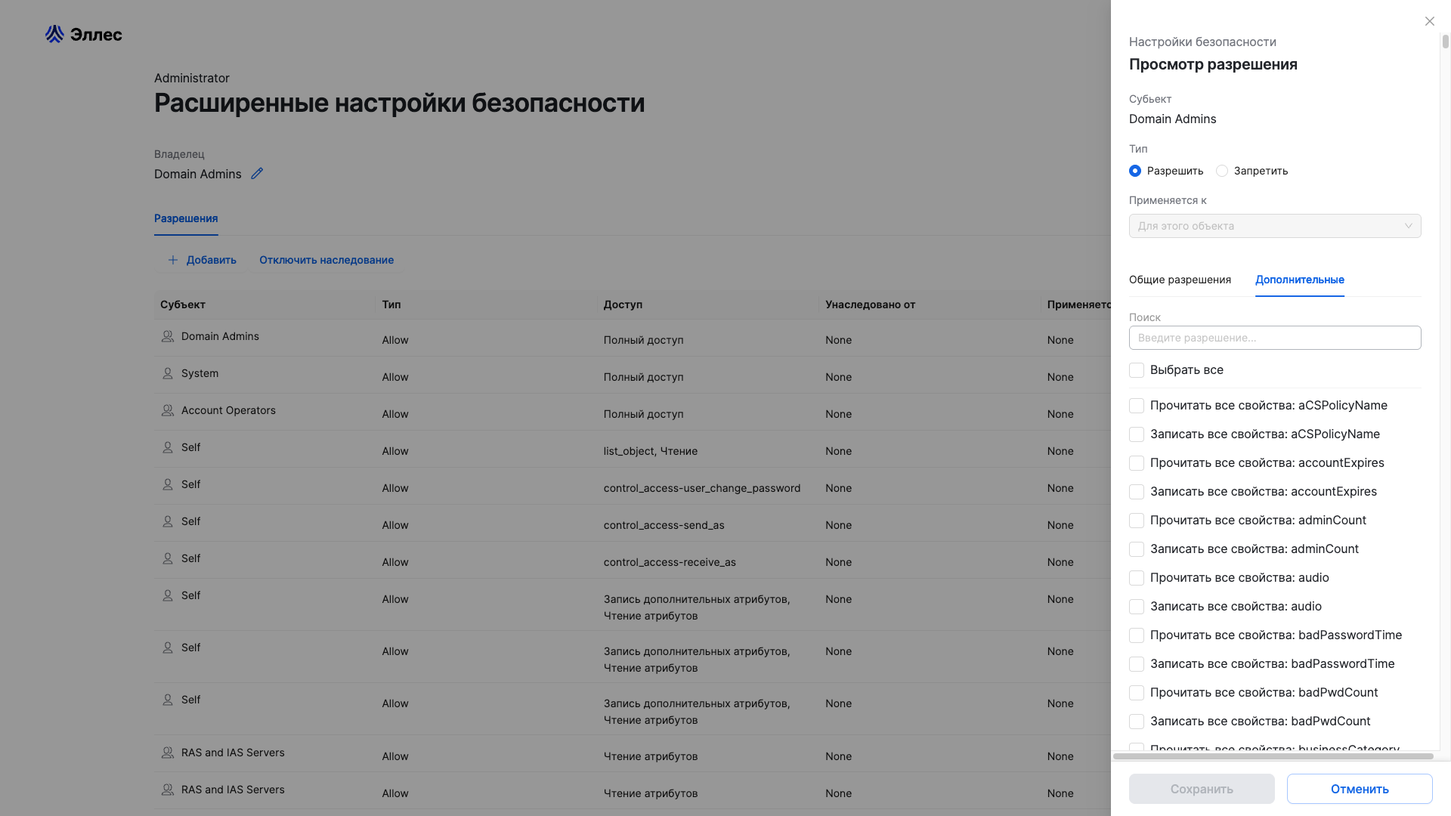Click the Сохранить button
Screen dimensions: 1451x816
tap(1201, 789)
